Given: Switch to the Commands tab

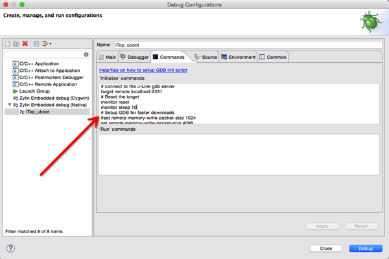Looking at the screenshot, I should click(x=169, y=57).
